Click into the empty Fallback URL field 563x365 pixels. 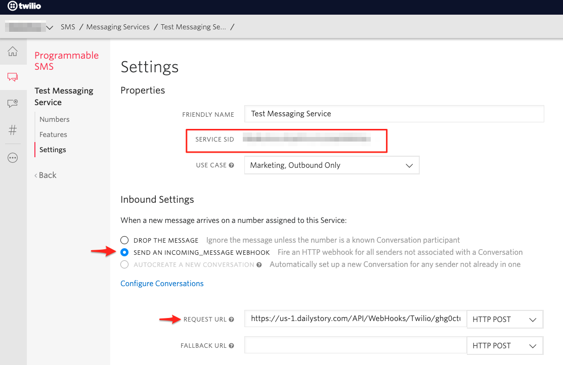(x=356, y=345)
